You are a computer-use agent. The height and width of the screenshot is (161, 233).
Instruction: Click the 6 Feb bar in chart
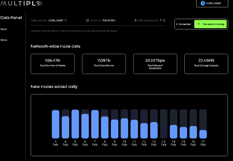tap(85, 126)
